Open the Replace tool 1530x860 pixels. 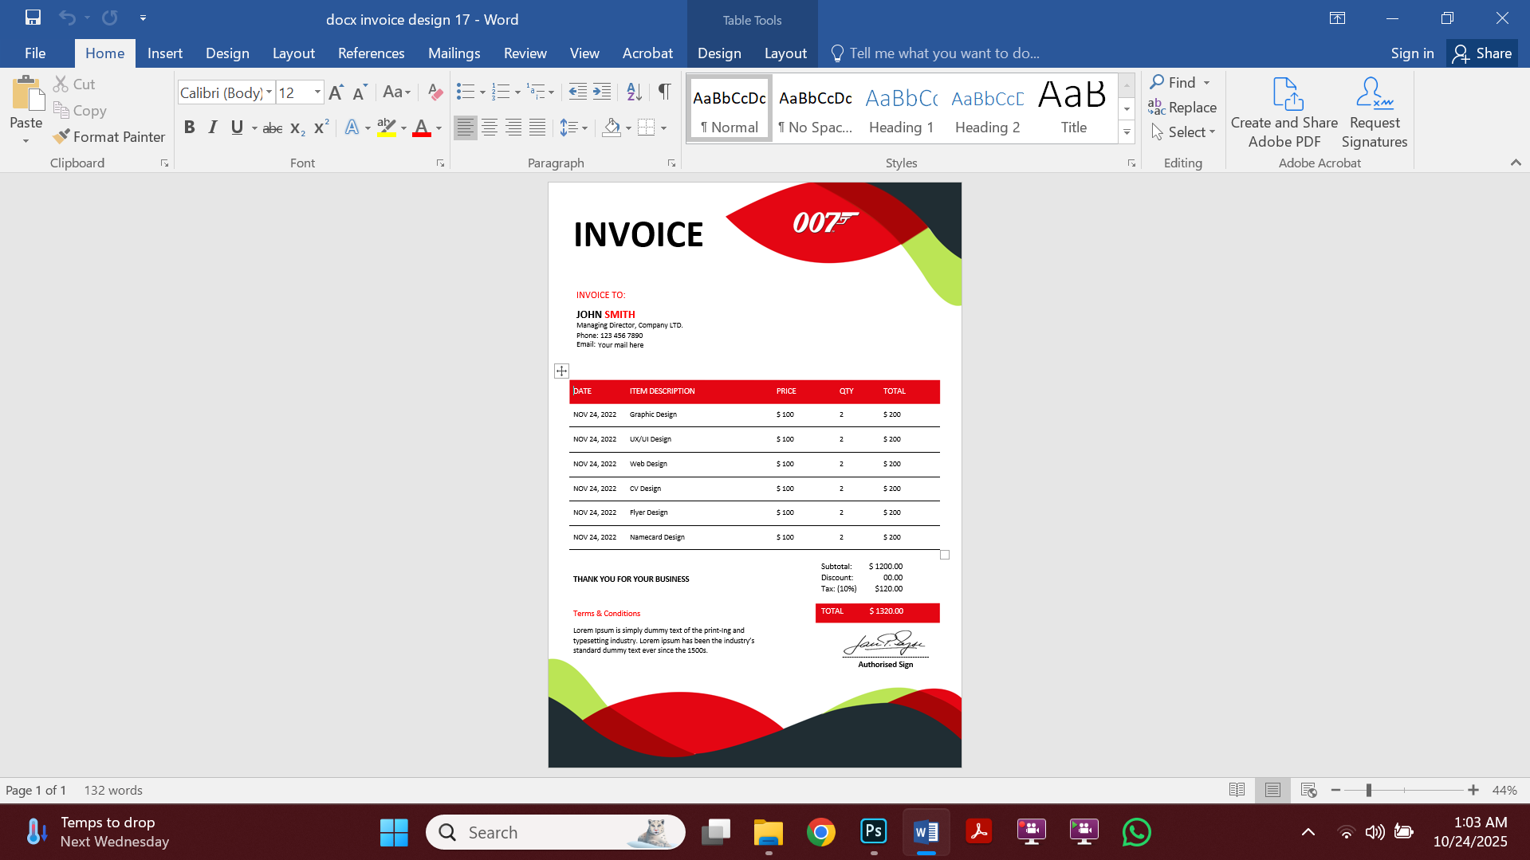[x=1183, y=107]
